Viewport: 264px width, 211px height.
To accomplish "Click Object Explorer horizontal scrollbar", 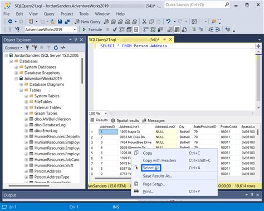I will pyautogui.click(x=29, y=185).
